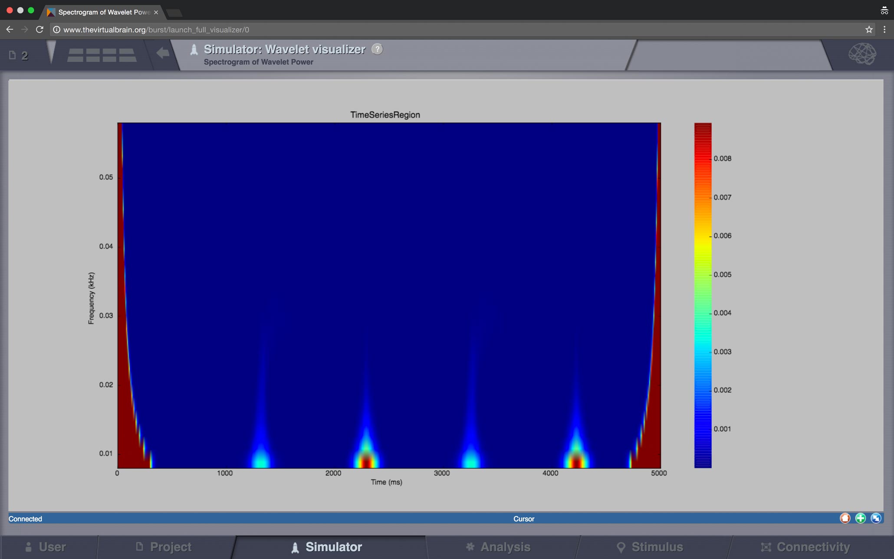Click the project page count indicator
894x559 pixels.
click(x=19, y=55)
